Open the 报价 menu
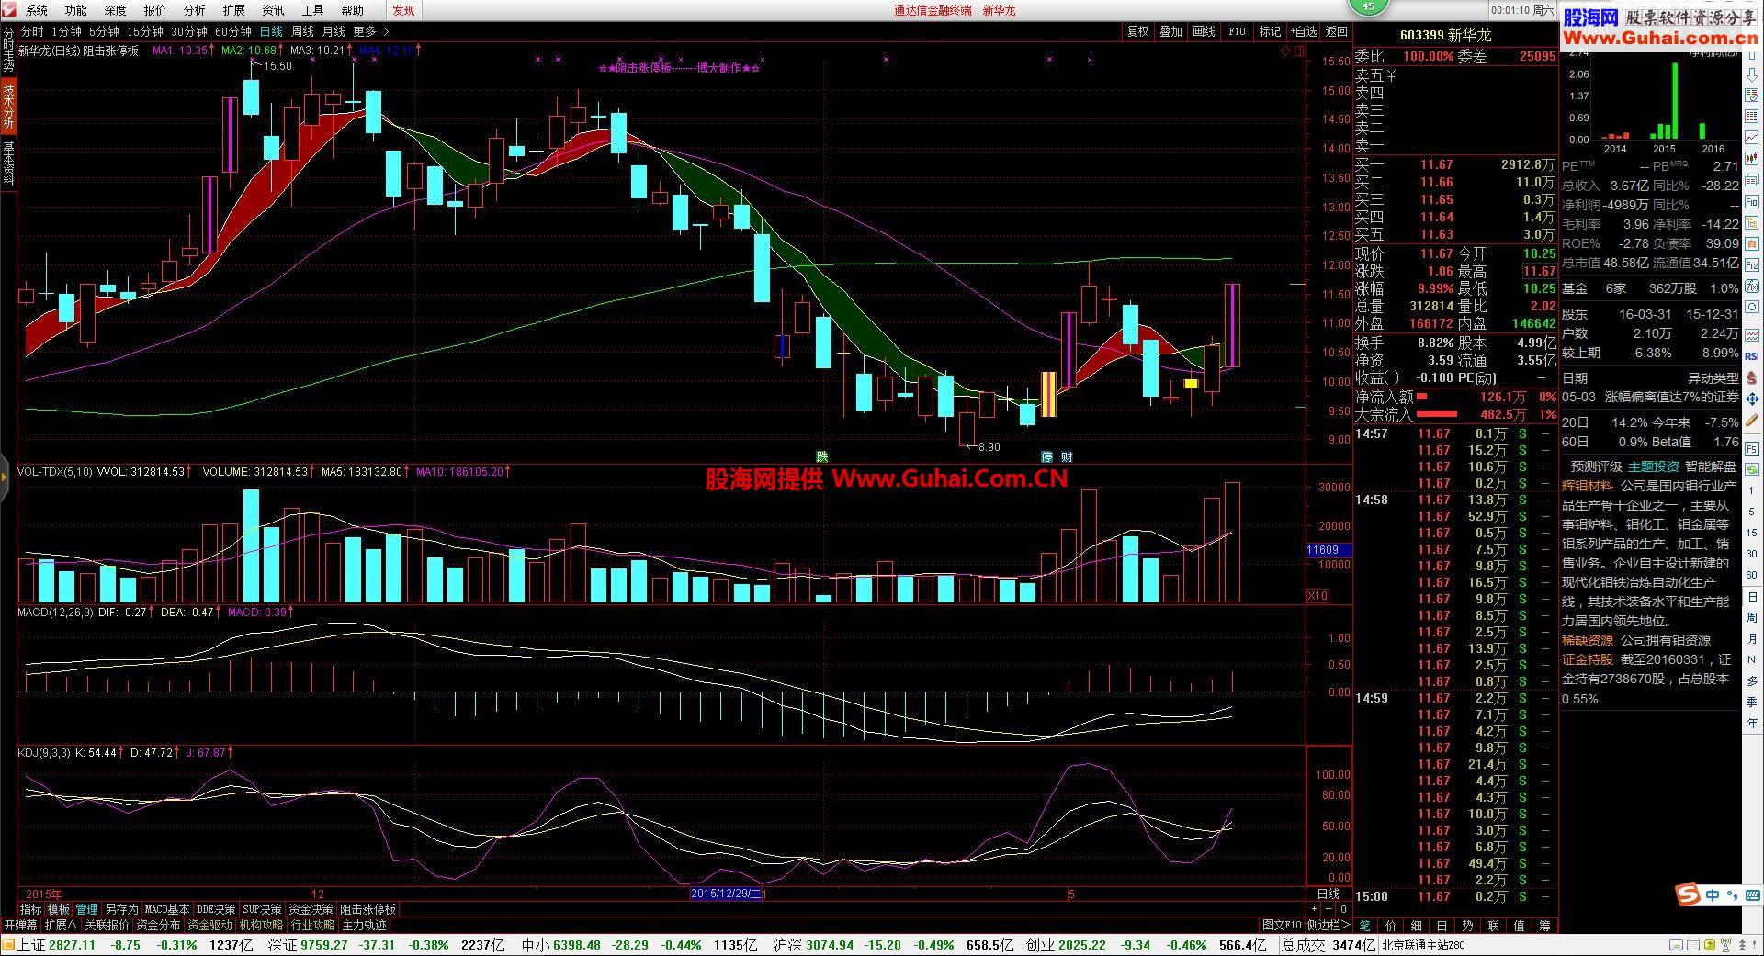The height and width of the screenshot is (956, 1764). pyautogui.click(x=155, y=10)
